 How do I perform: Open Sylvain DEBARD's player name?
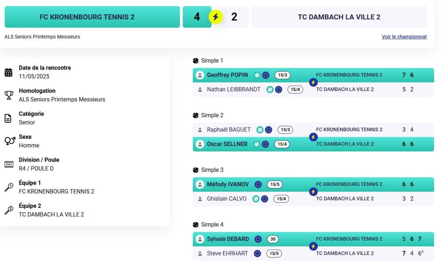tap(228, 239)
